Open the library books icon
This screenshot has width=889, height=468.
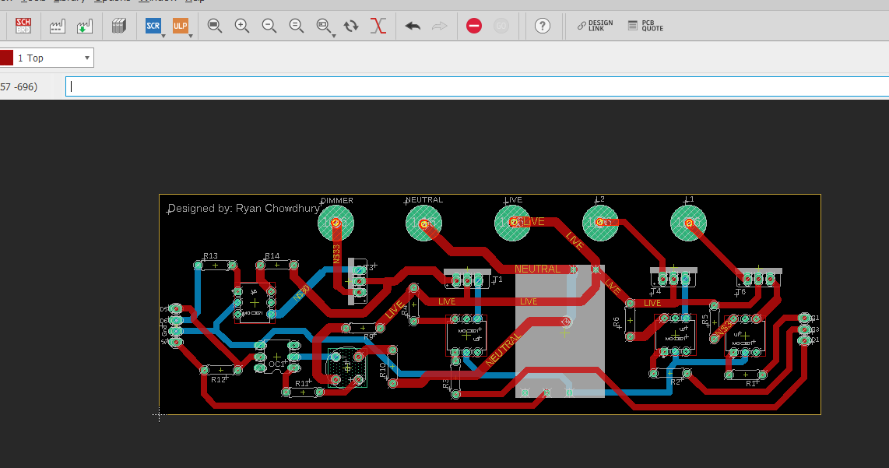click(x=118, y=26)
